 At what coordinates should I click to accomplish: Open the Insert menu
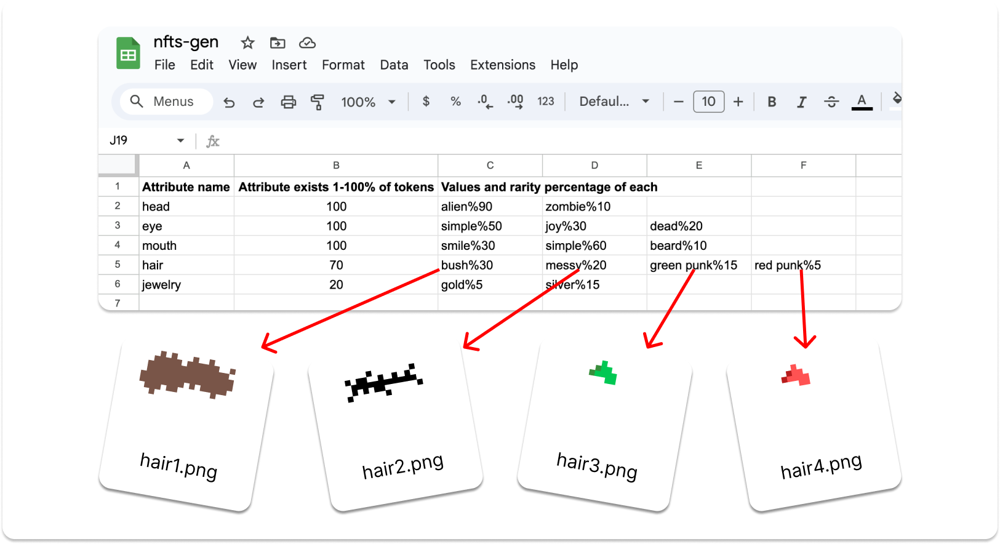(289, 65)
